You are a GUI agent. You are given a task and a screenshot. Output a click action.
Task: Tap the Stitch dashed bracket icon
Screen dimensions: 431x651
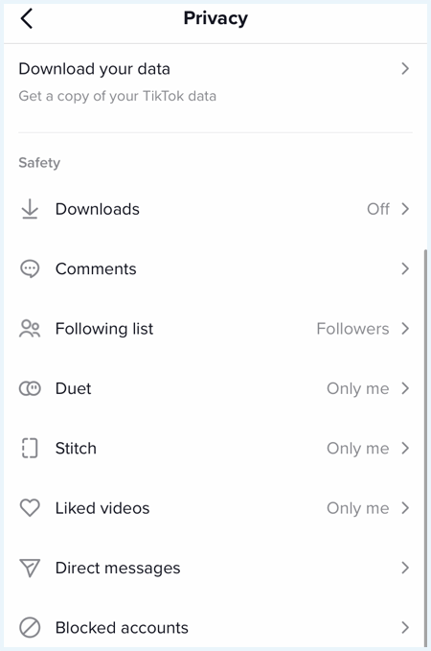tap(30, 449)
